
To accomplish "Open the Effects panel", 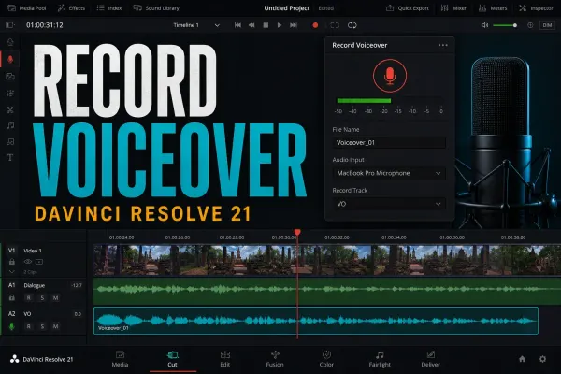I will tap(72, 7).
